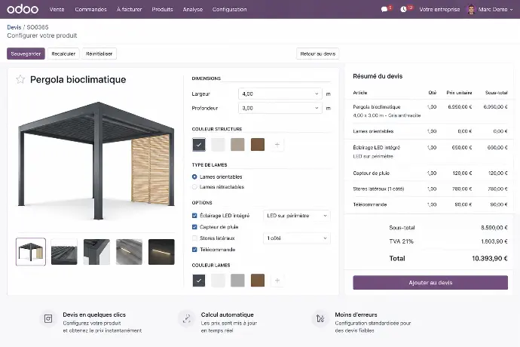Click the SO0365 breadcrumb text
The image size is (520, 347).
(x=38, y=27)
